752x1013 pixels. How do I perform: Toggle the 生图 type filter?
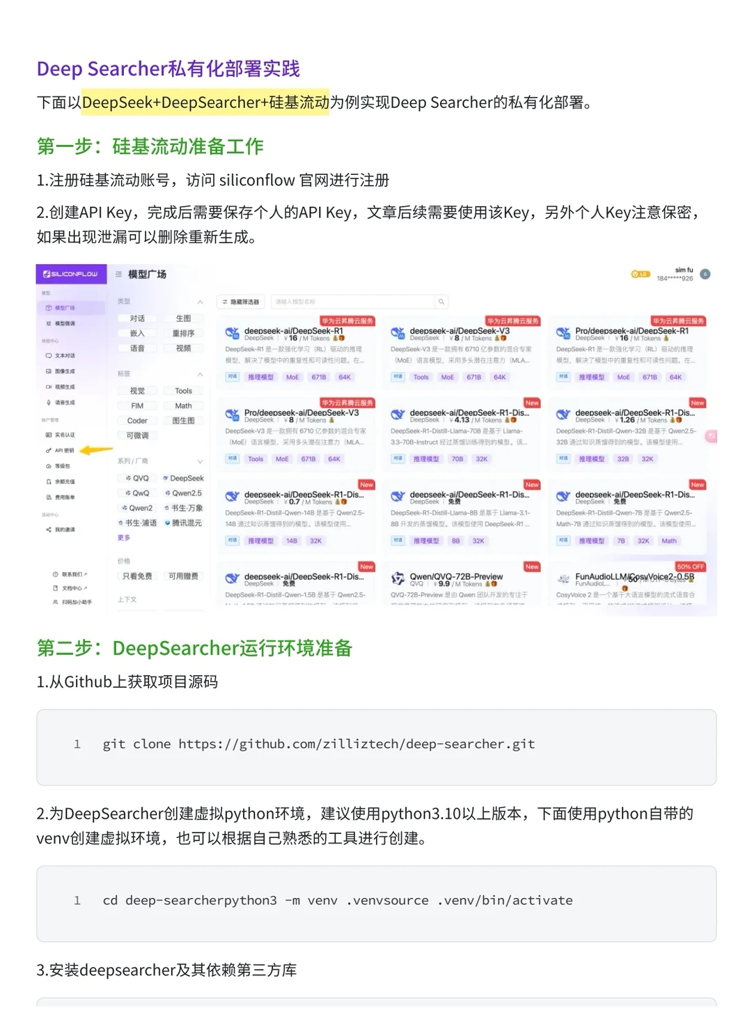coord(183,318)
